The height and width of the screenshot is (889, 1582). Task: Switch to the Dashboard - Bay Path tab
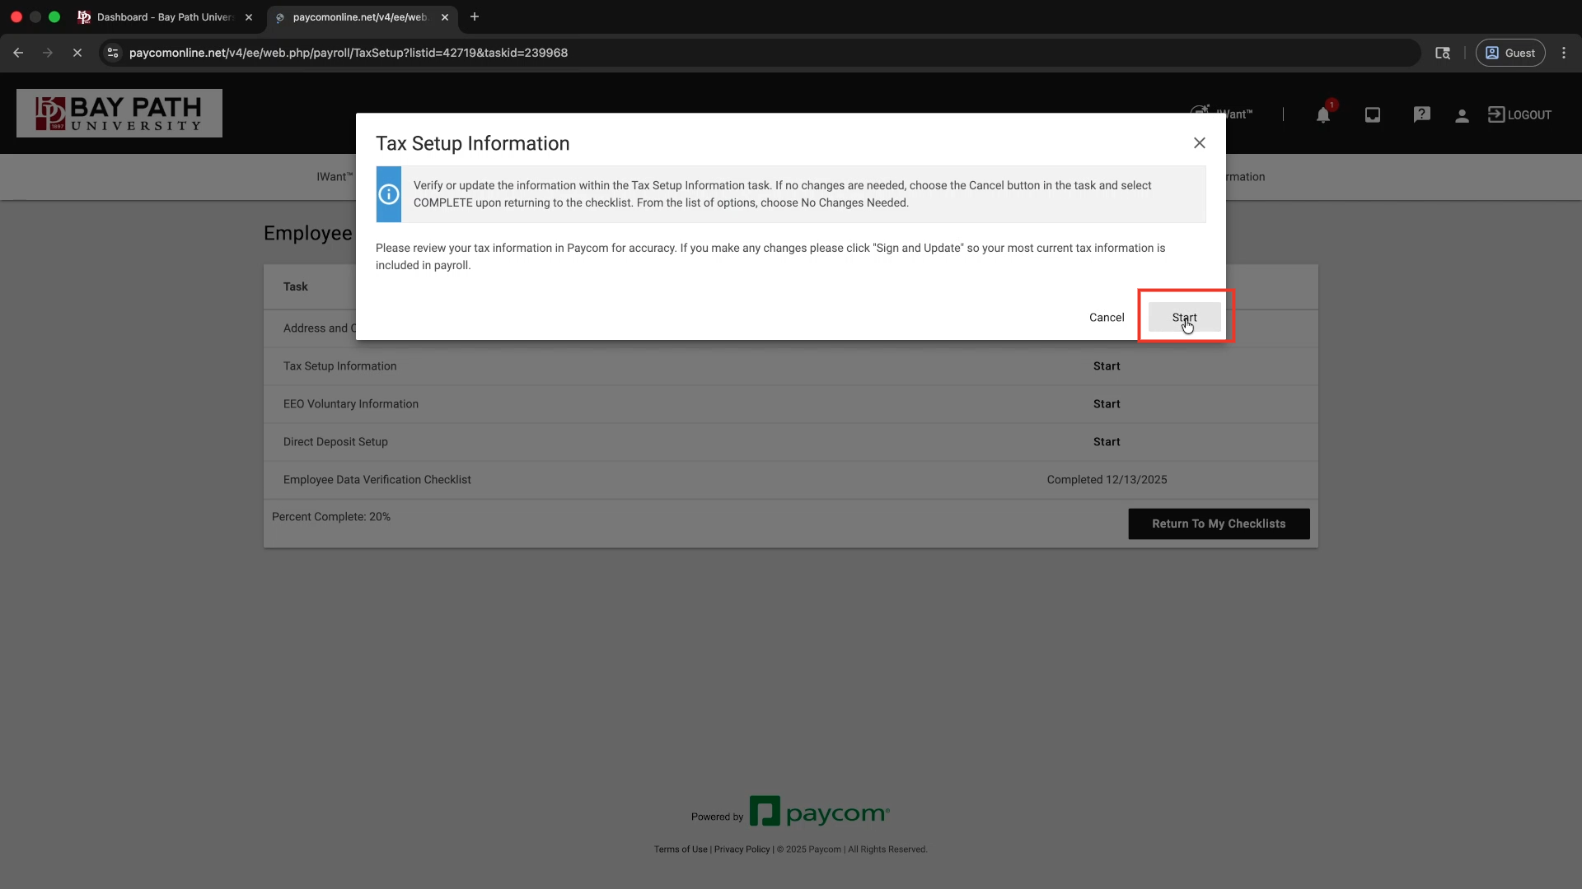pyautogui.click(x=165, y=17)
